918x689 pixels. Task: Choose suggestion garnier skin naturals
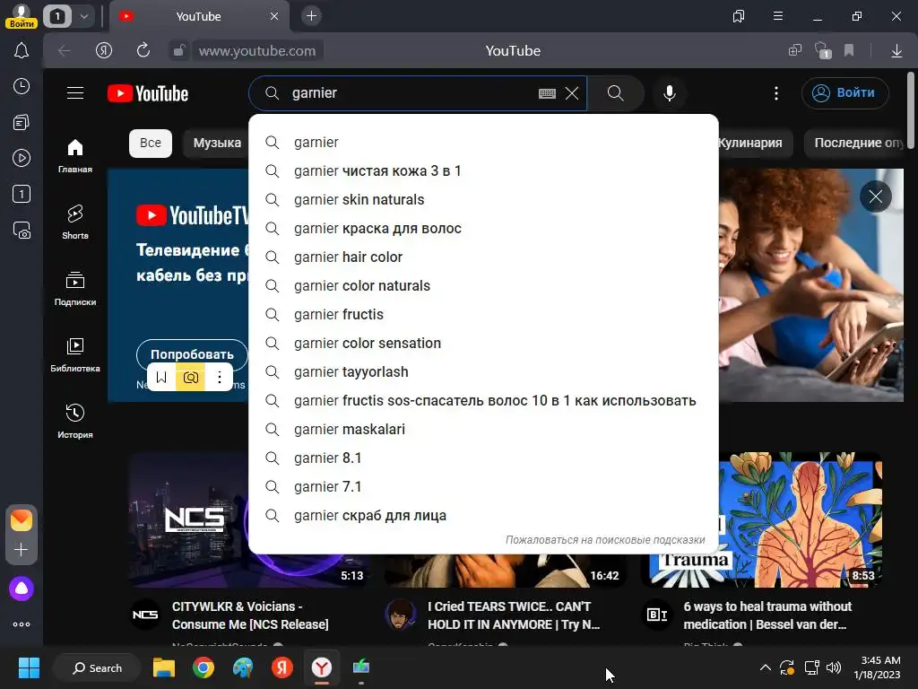pyautogui.click(x=483, y=200)
